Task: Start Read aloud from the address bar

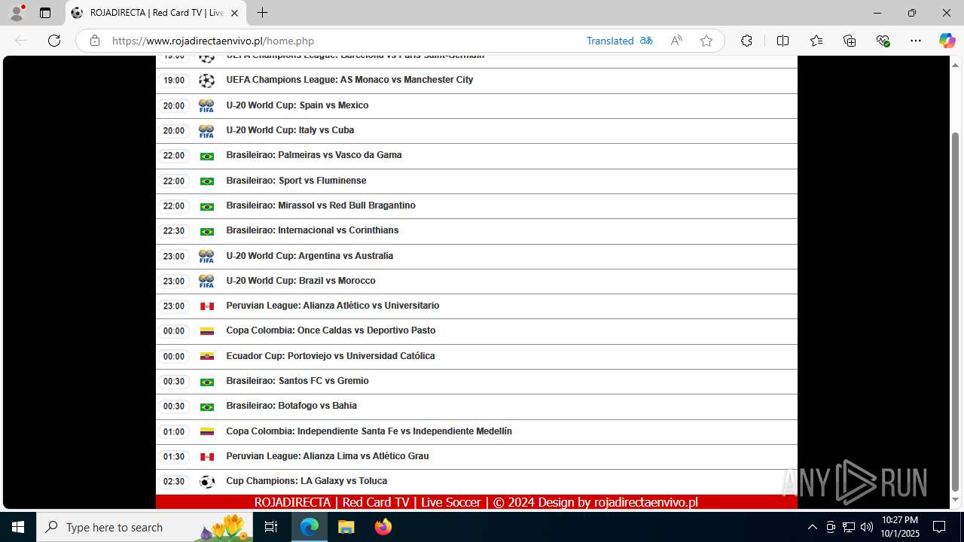Action: [676, 41]
